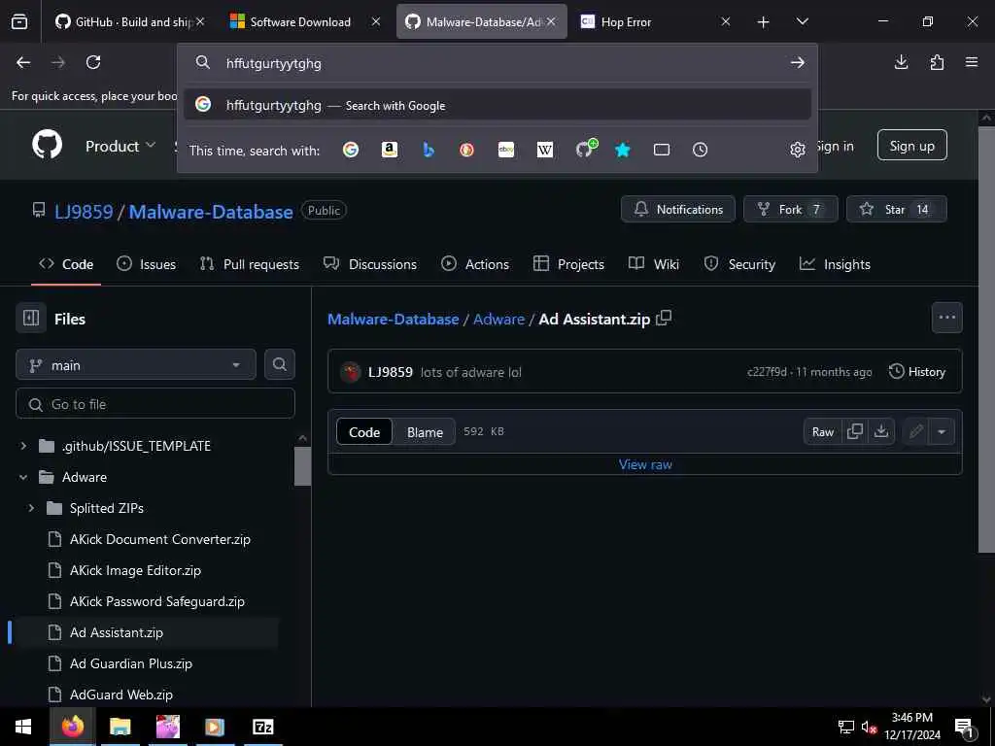Click GitHub Octocat logo on page

coord(48,146)
